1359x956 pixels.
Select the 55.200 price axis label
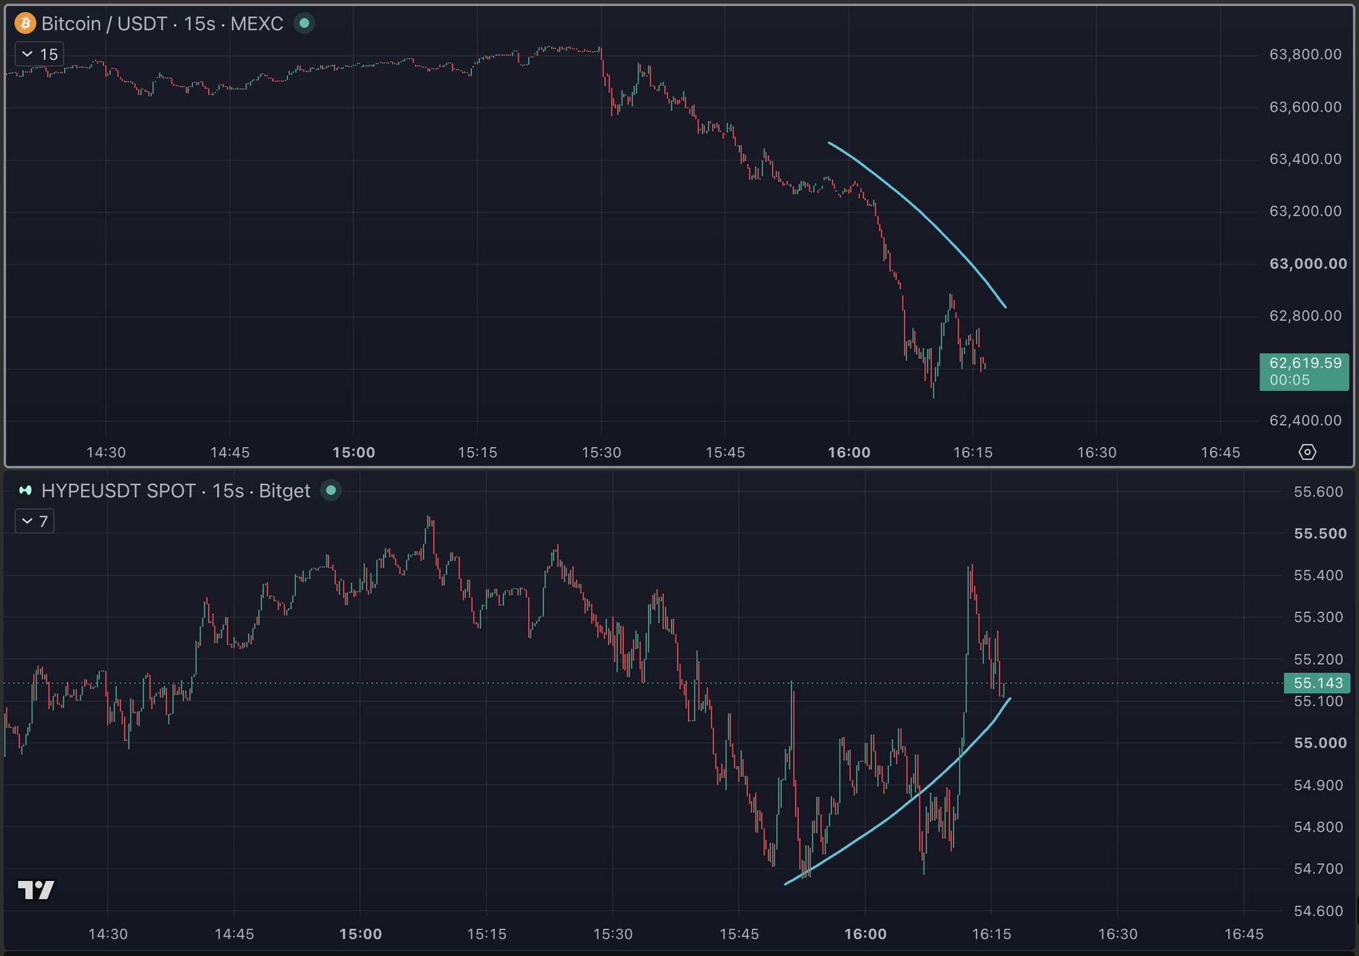coord(1319,659)
